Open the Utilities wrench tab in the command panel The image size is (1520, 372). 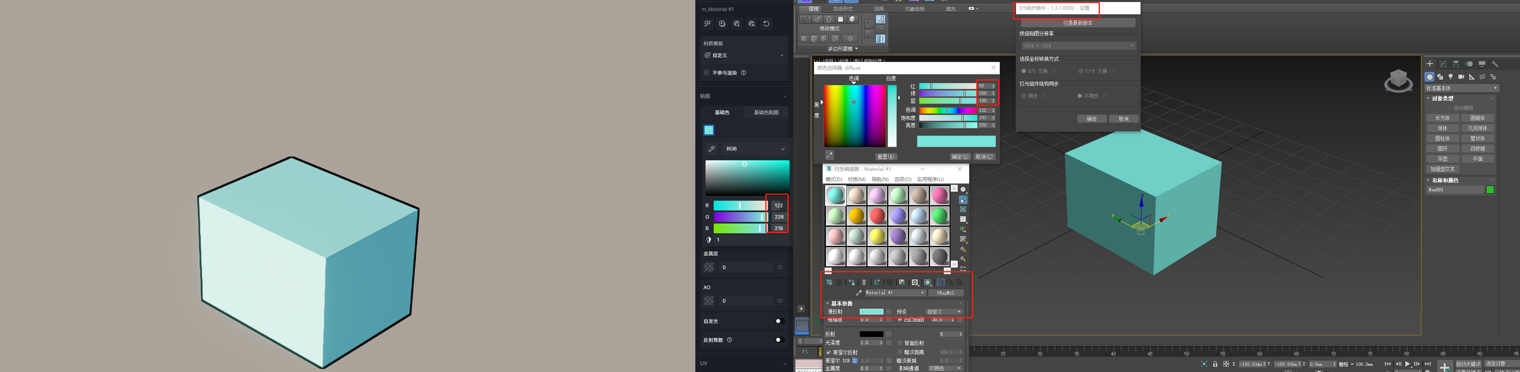[x=1495, y=64]
